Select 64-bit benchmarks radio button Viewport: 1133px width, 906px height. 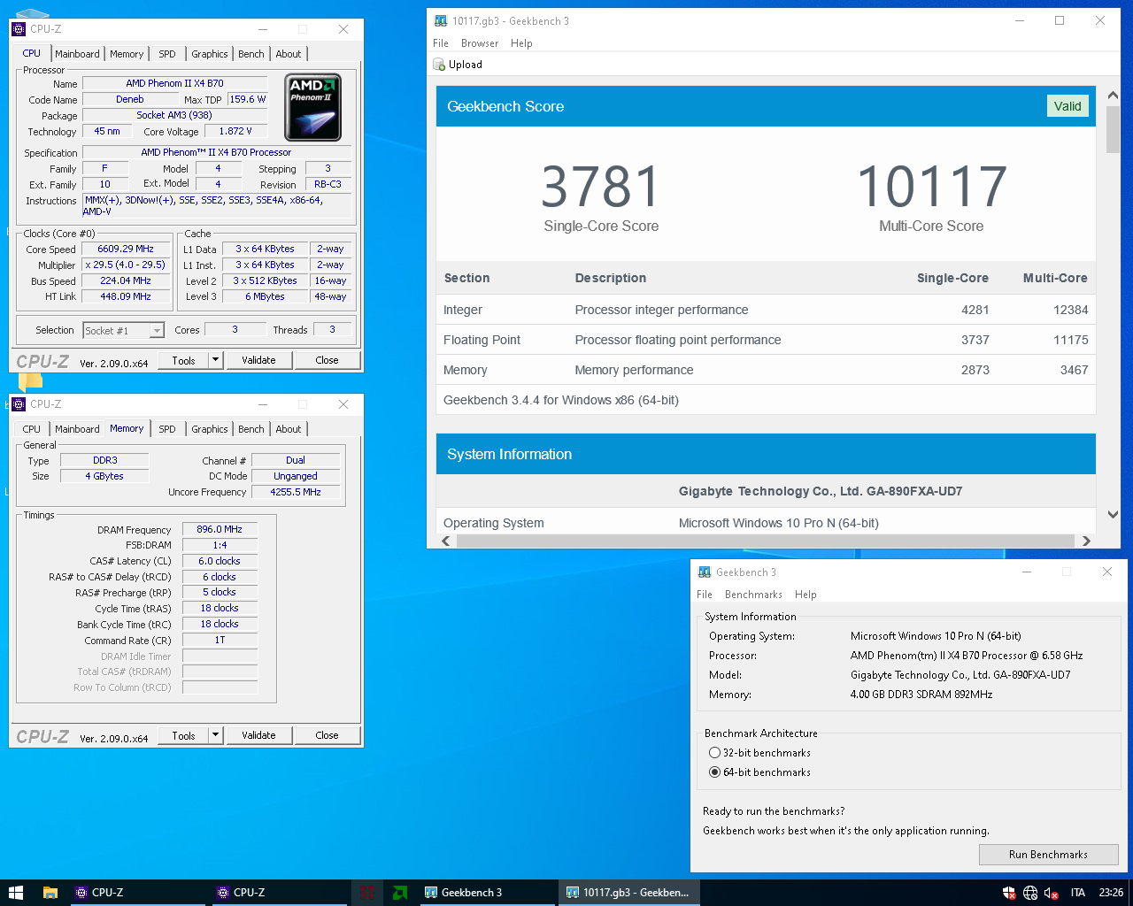[714, 772]
